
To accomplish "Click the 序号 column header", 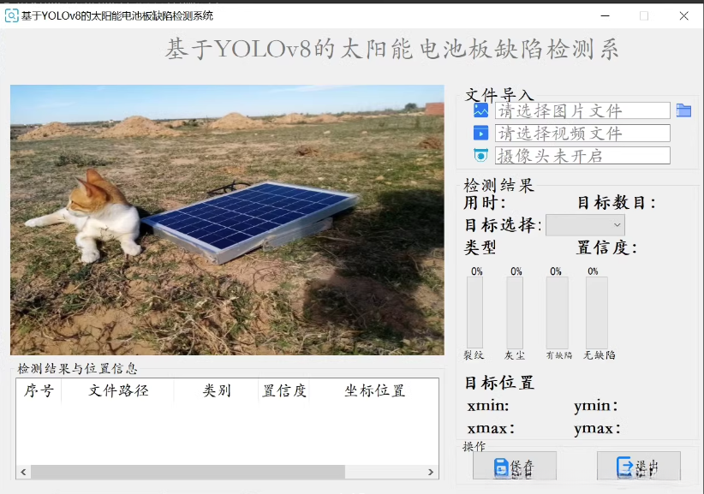I will click(x=39, y=390).
